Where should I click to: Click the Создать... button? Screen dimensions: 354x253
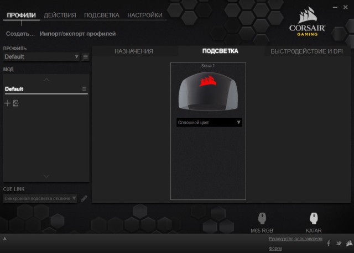[x=20, y=34]
